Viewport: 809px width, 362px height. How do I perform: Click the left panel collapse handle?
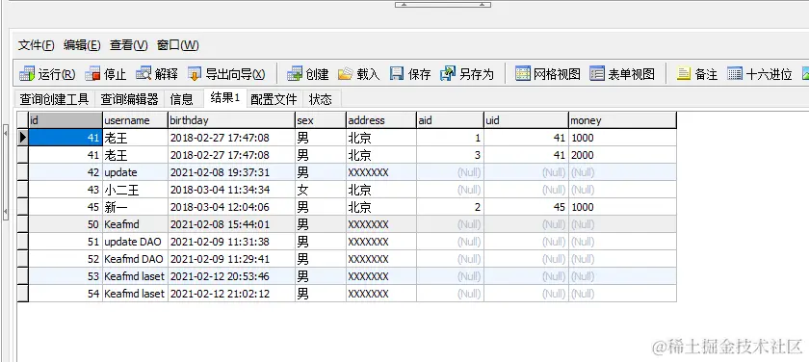click(x=5, y=172)
